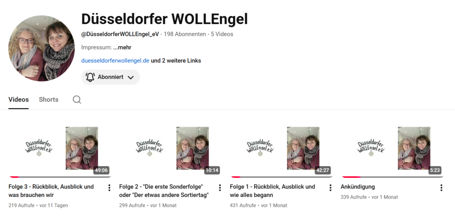This screenshot has width=455, height=217.
Task: Open the channel profile picture
Action: tap(41, 48)
